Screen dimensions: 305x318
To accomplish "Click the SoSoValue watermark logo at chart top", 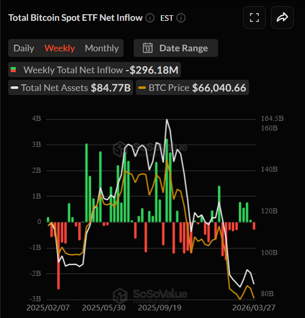I will click(120, 147).
